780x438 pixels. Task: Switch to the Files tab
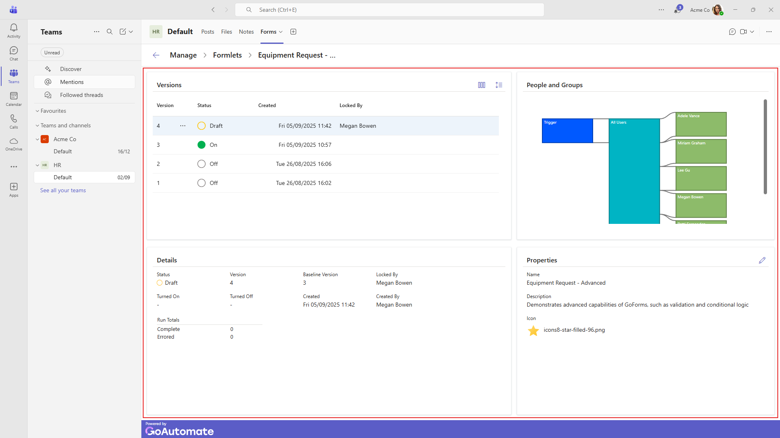pyautogui.click(x=226, y=32)
